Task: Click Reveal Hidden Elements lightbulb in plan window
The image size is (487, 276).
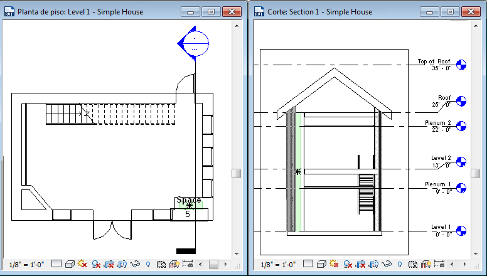Action: point(148,265)
